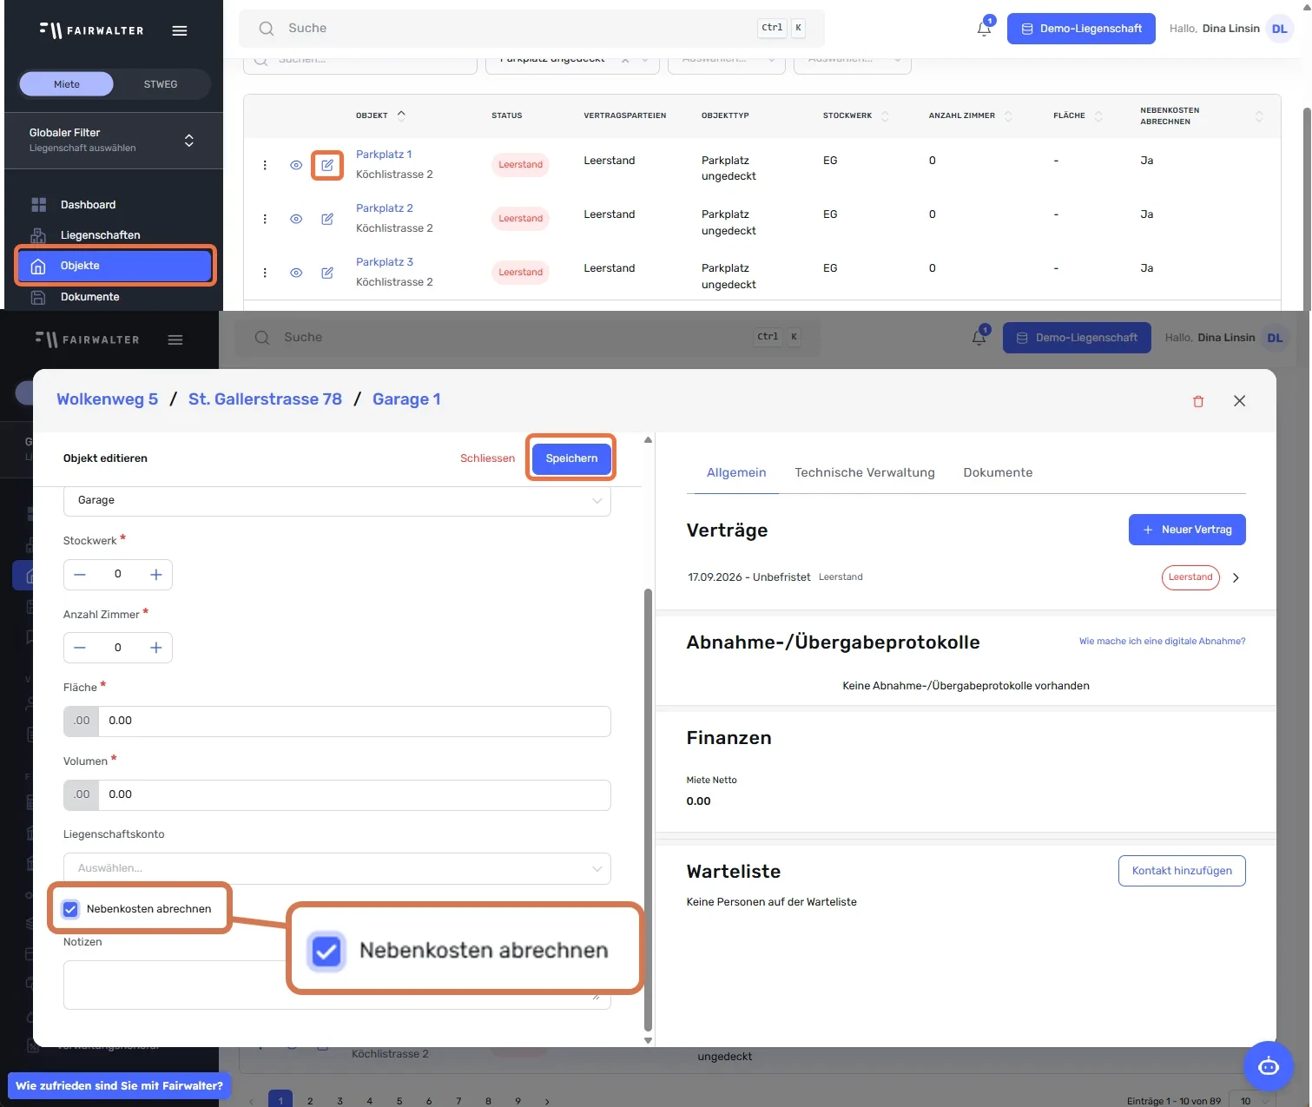Screen dimensions: 1312x1107
Task: Open the notification bell icon
Action: (x=984, y=29)
